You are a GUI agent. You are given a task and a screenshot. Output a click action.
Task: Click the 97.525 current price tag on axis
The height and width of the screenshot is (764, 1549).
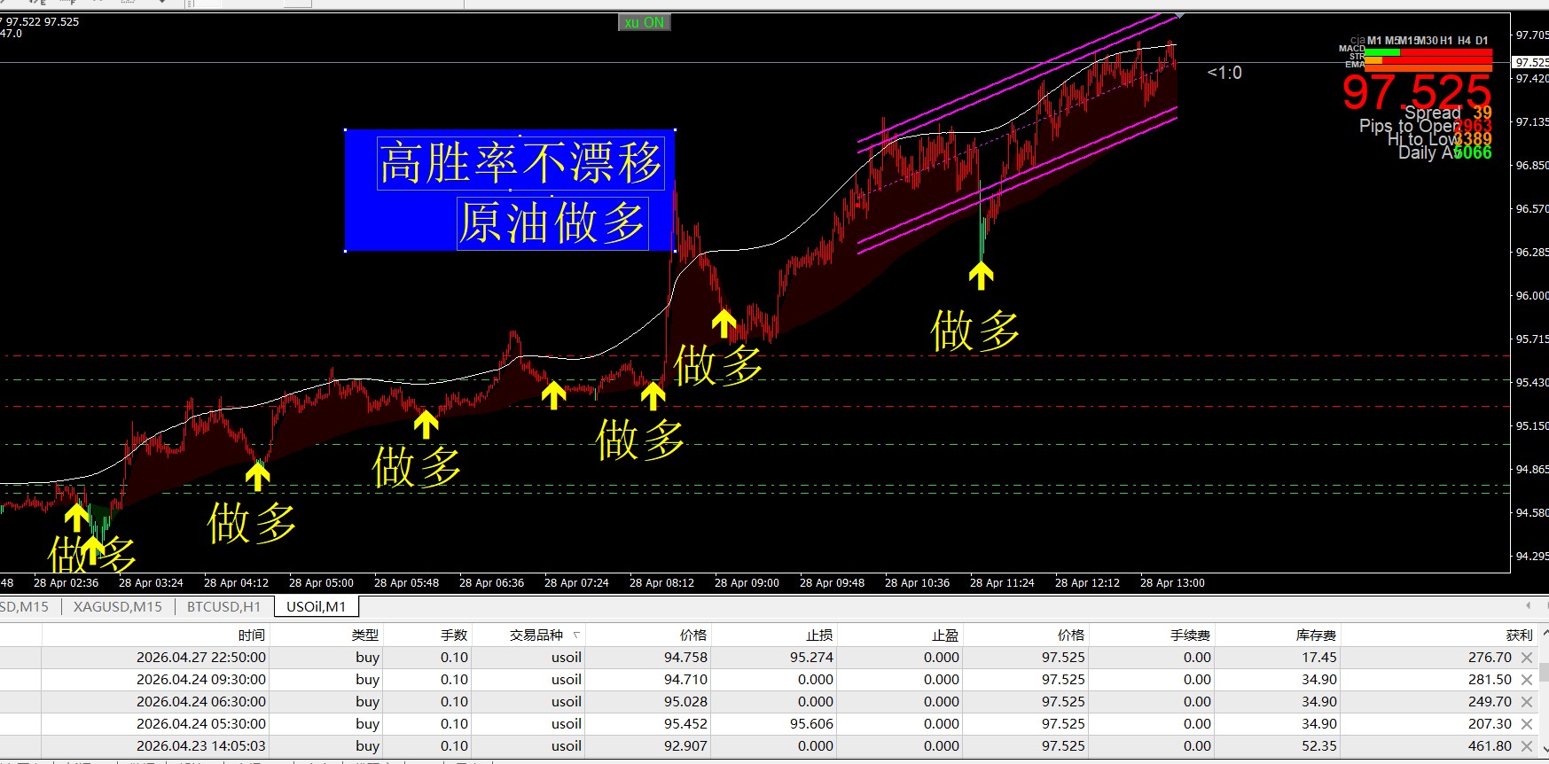pyautogui.click(x=1530, y=62)
